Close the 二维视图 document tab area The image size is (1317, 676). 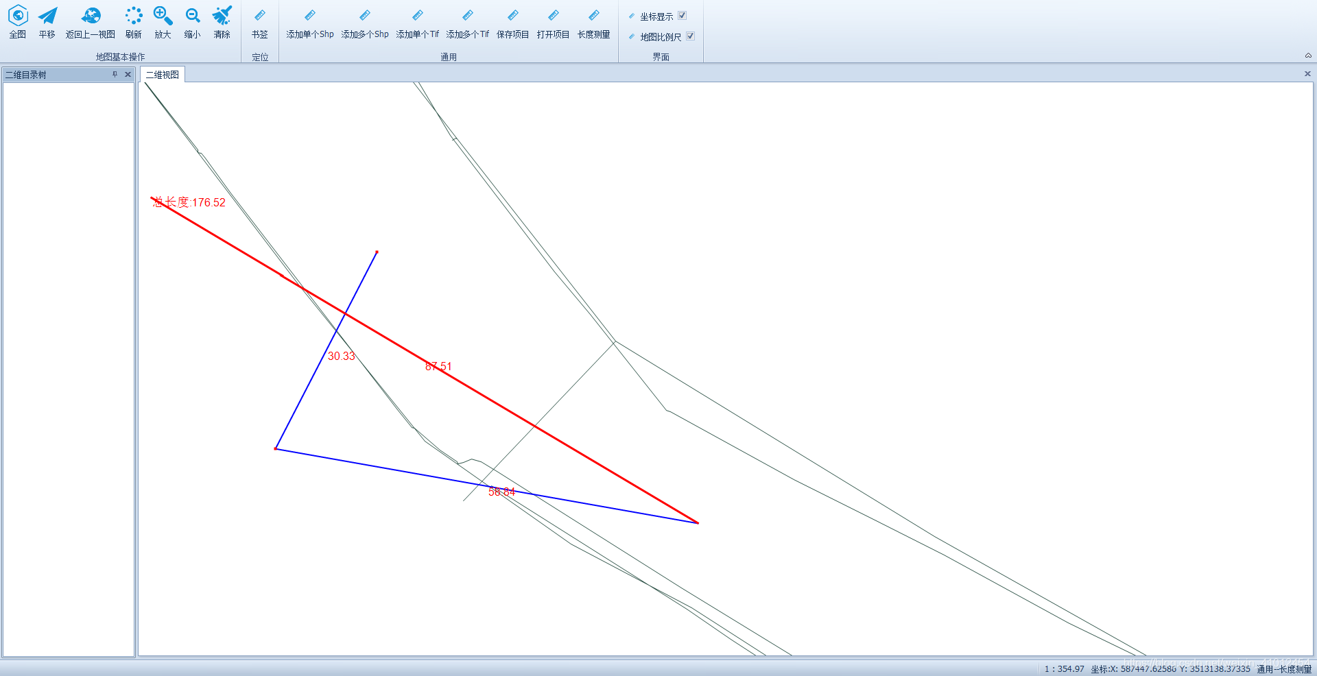(1307, 73)
